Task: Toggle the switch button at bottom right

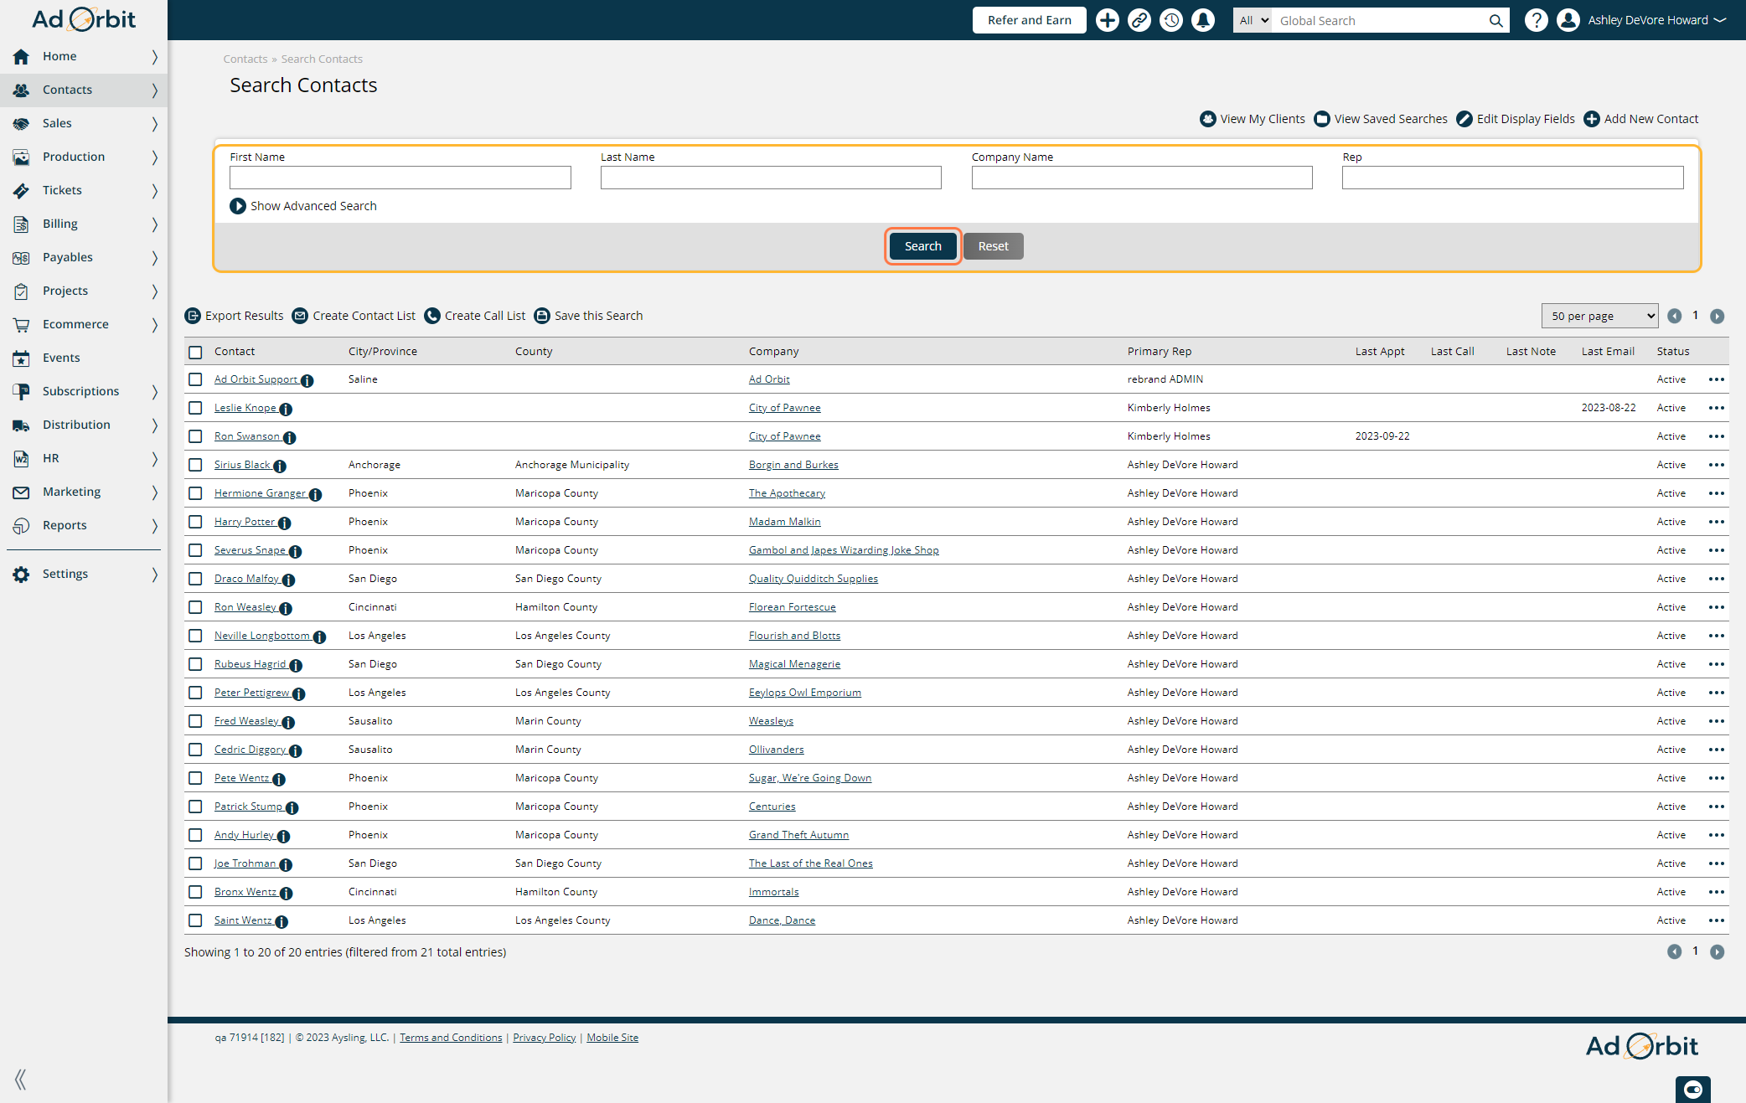Action: coord(1692,1089)
